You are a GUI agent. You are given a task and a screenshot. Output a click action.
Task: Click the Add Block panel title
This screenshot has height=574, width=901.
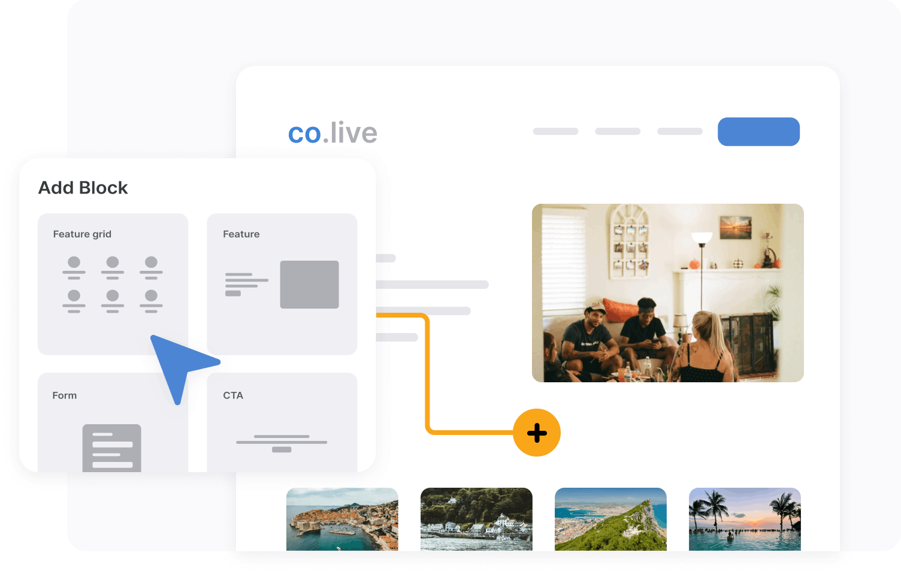pos(83,188)
